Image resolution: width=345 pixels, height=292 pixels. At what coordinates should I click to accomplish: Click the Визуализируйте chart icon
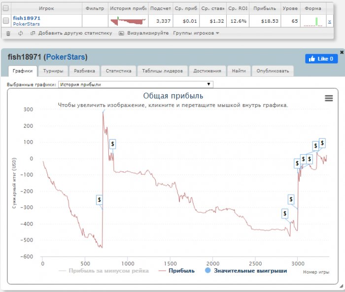pyautogui.click(x=121, y=33)
